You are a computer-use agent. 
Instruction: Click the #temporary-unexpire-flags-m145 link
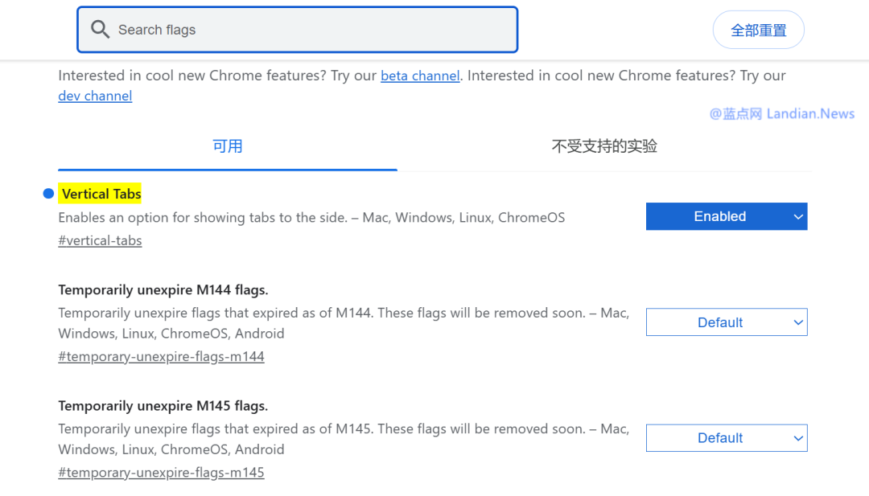pos(161,472)
